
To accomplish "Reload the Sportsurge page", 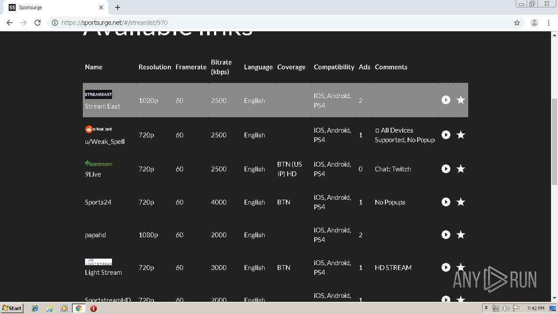I will (37, 23).
